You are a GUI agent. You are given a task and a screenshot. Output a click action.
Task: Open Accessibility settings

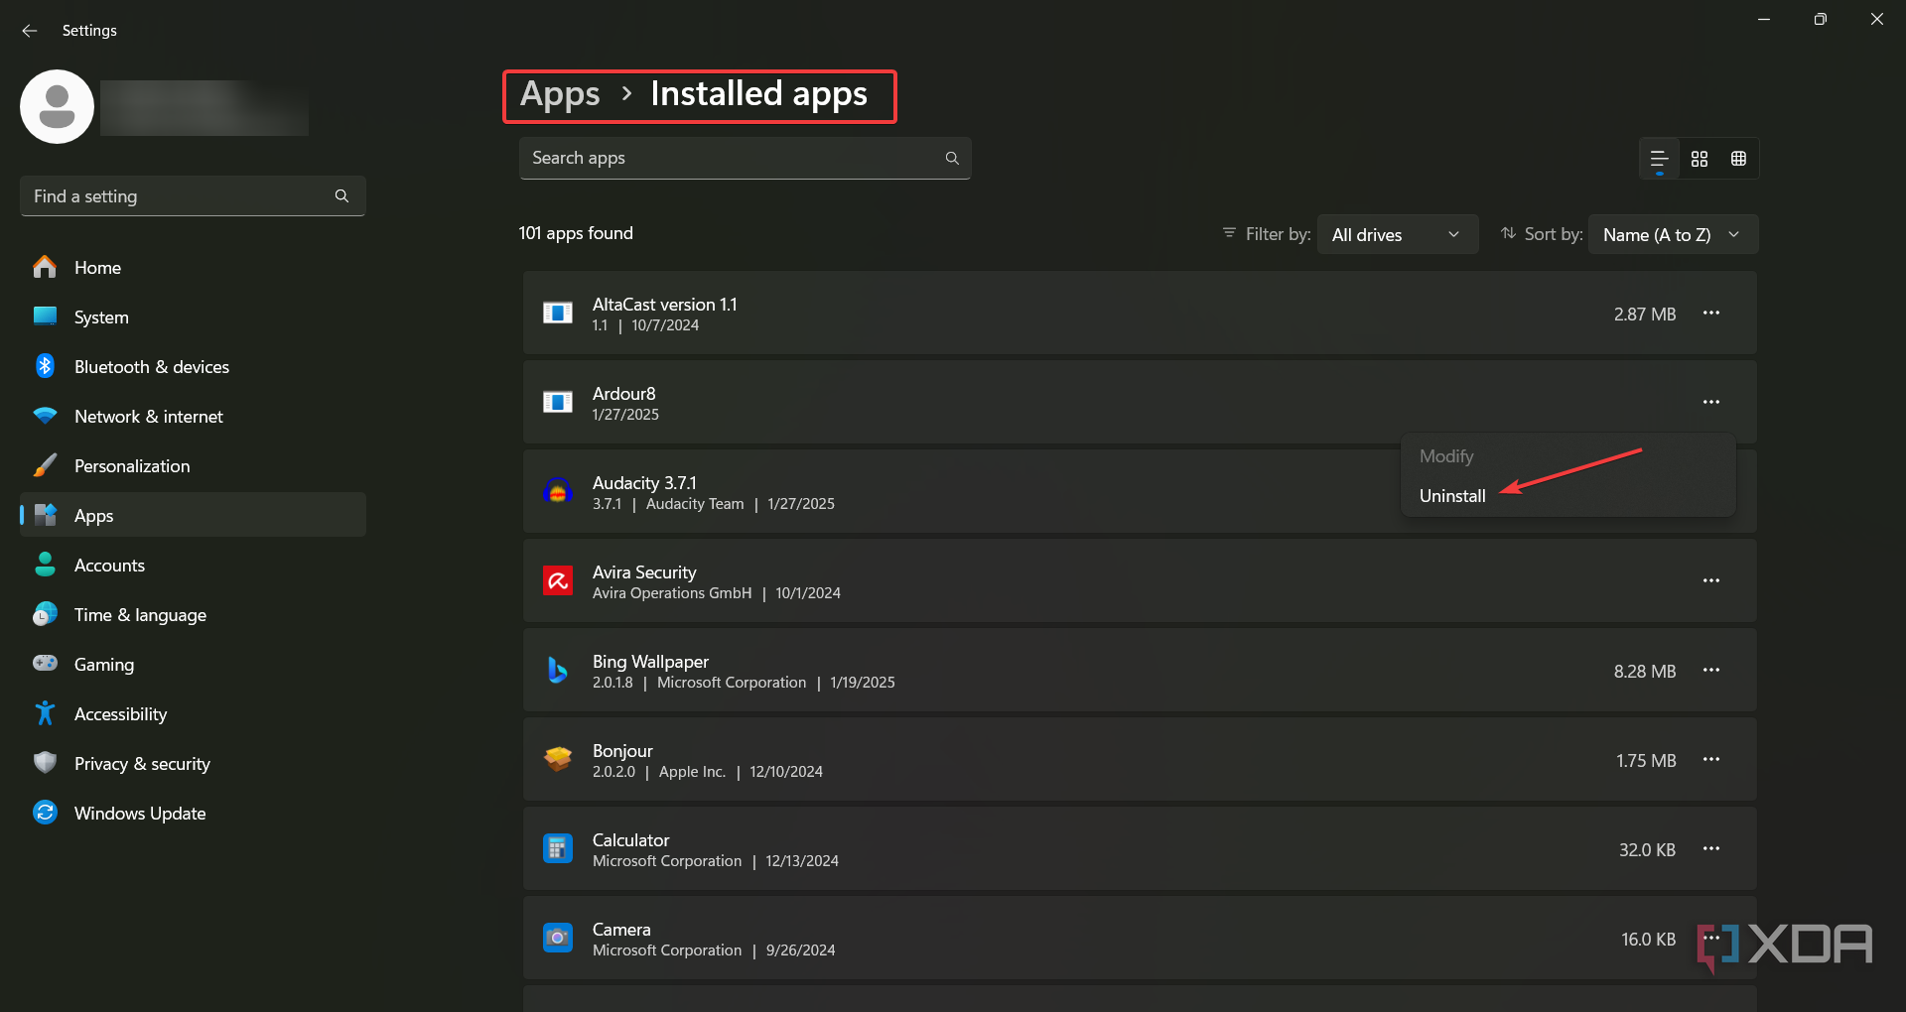pos(193,713)
